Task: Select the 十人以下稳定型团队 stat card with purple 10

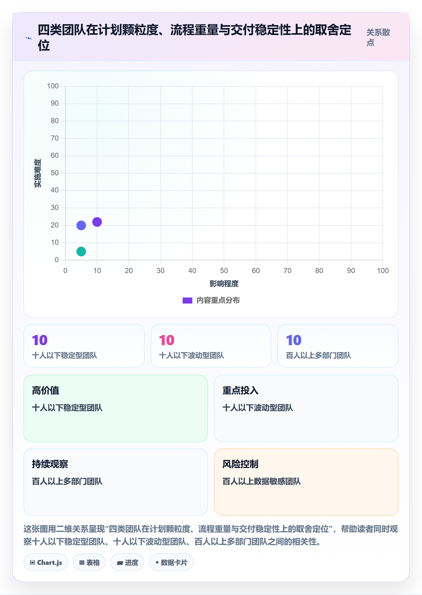Action: tap(84, 346)
